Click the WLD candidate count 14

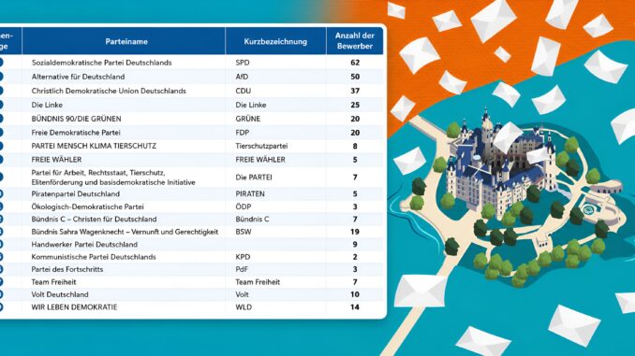pyautogui.click(x=355, y=307)
